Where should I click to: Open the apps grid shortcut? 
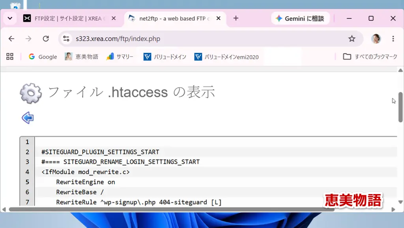click(10, 56)
